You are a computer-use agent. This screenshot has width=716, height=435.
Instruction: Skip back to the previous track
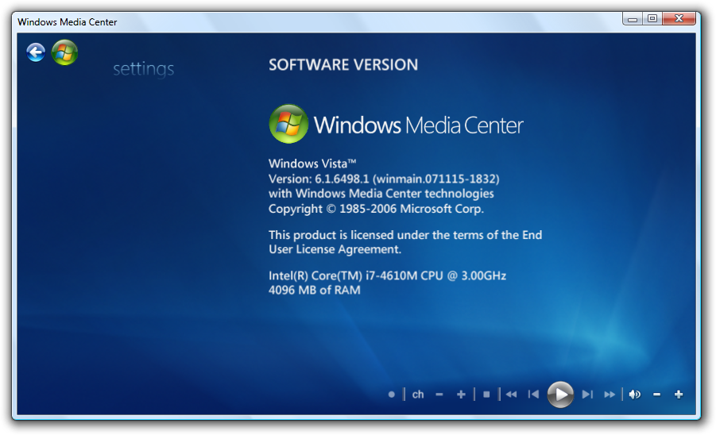(x=533, y=395)
